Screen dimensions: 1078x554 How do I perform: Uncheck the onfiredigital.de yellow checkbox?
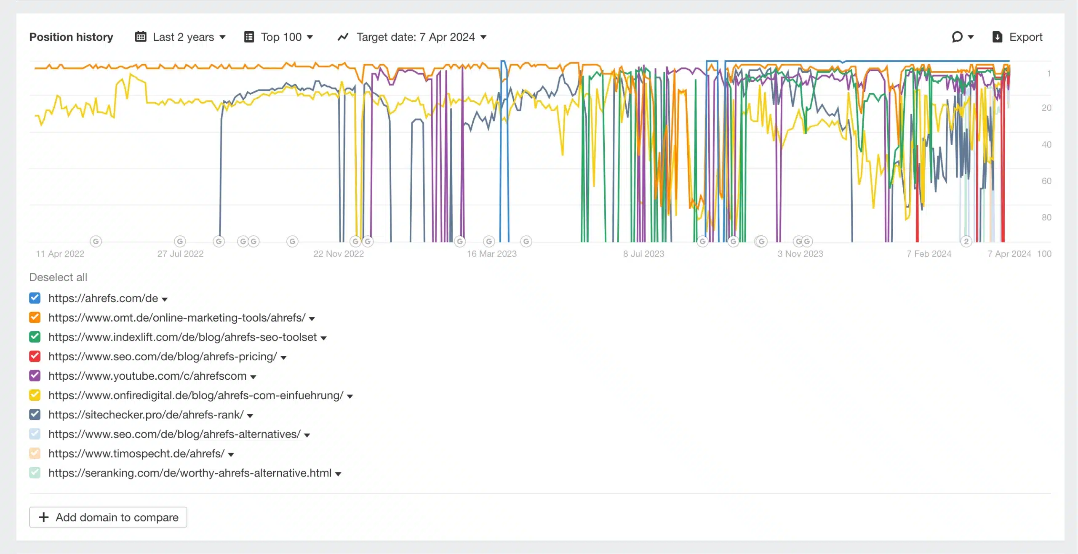coord(35,395)
